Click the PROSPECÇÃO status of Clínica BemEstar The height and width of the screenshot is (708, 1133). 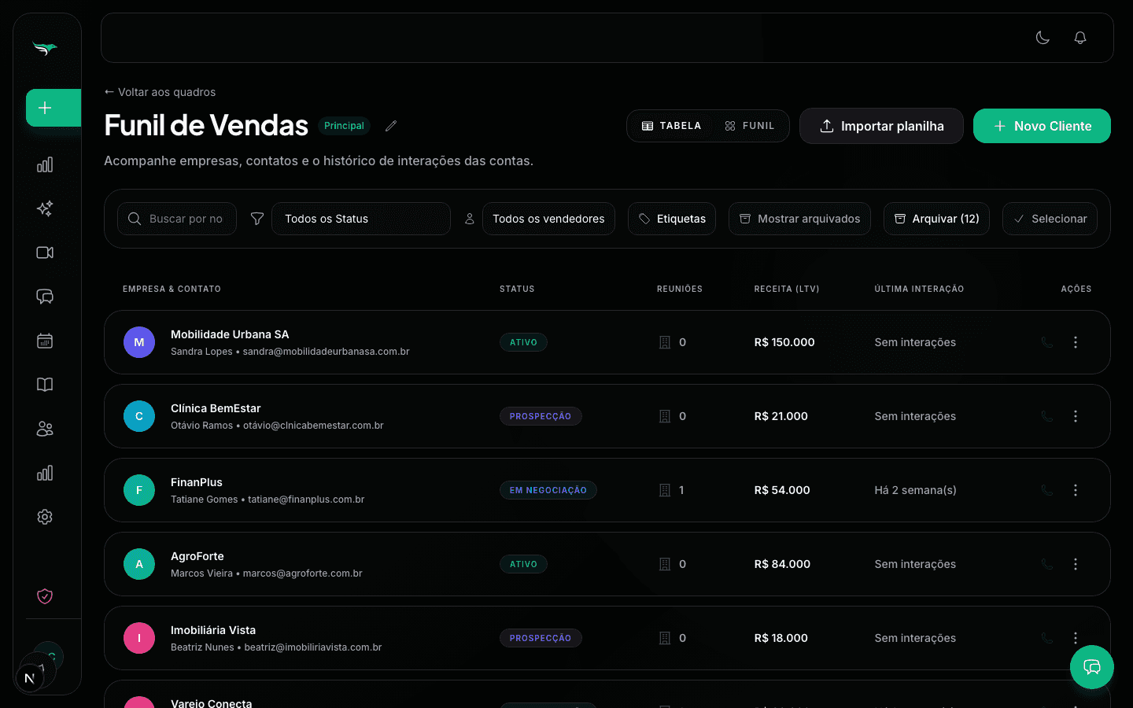pos(541,416)
